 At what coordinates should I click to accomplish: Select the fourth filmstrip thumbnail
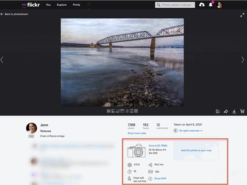pos(122,111)
